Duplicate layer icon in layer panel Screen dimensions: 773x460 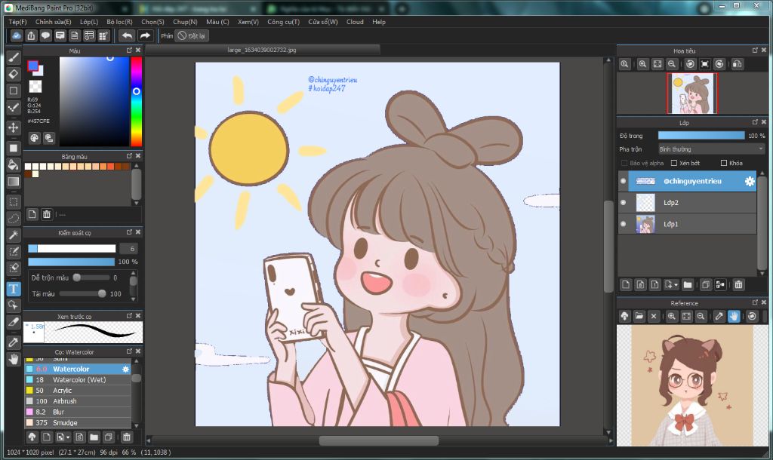[x=706, y=284]
